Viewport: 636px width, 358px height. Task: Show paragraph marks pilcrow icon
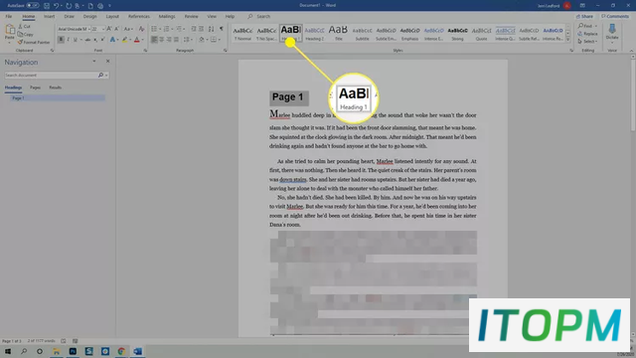tap(222, 29)
